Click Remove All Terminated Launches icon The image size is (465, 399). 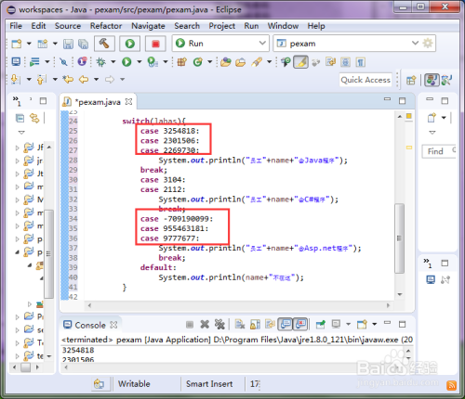pos(219,325)
